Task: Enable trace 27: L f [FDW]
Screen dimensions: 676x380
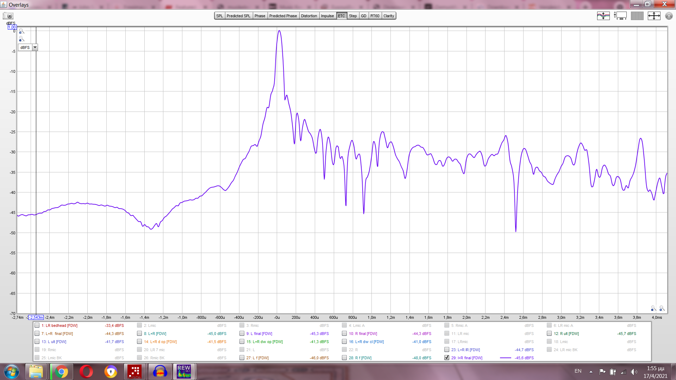Action: pyautogui.click(x=242, y=358)
